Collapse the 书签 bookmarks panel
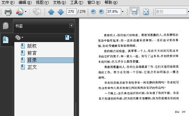189x116 pixels. (x=71, y=25)
